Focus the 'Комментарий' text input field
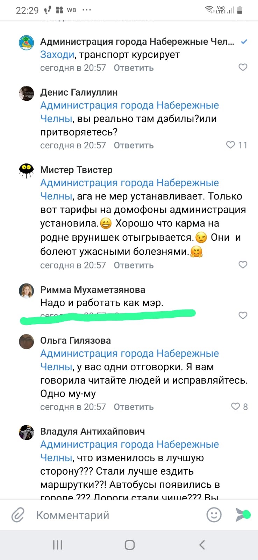 pyautogui.click(x=115, y=515)
